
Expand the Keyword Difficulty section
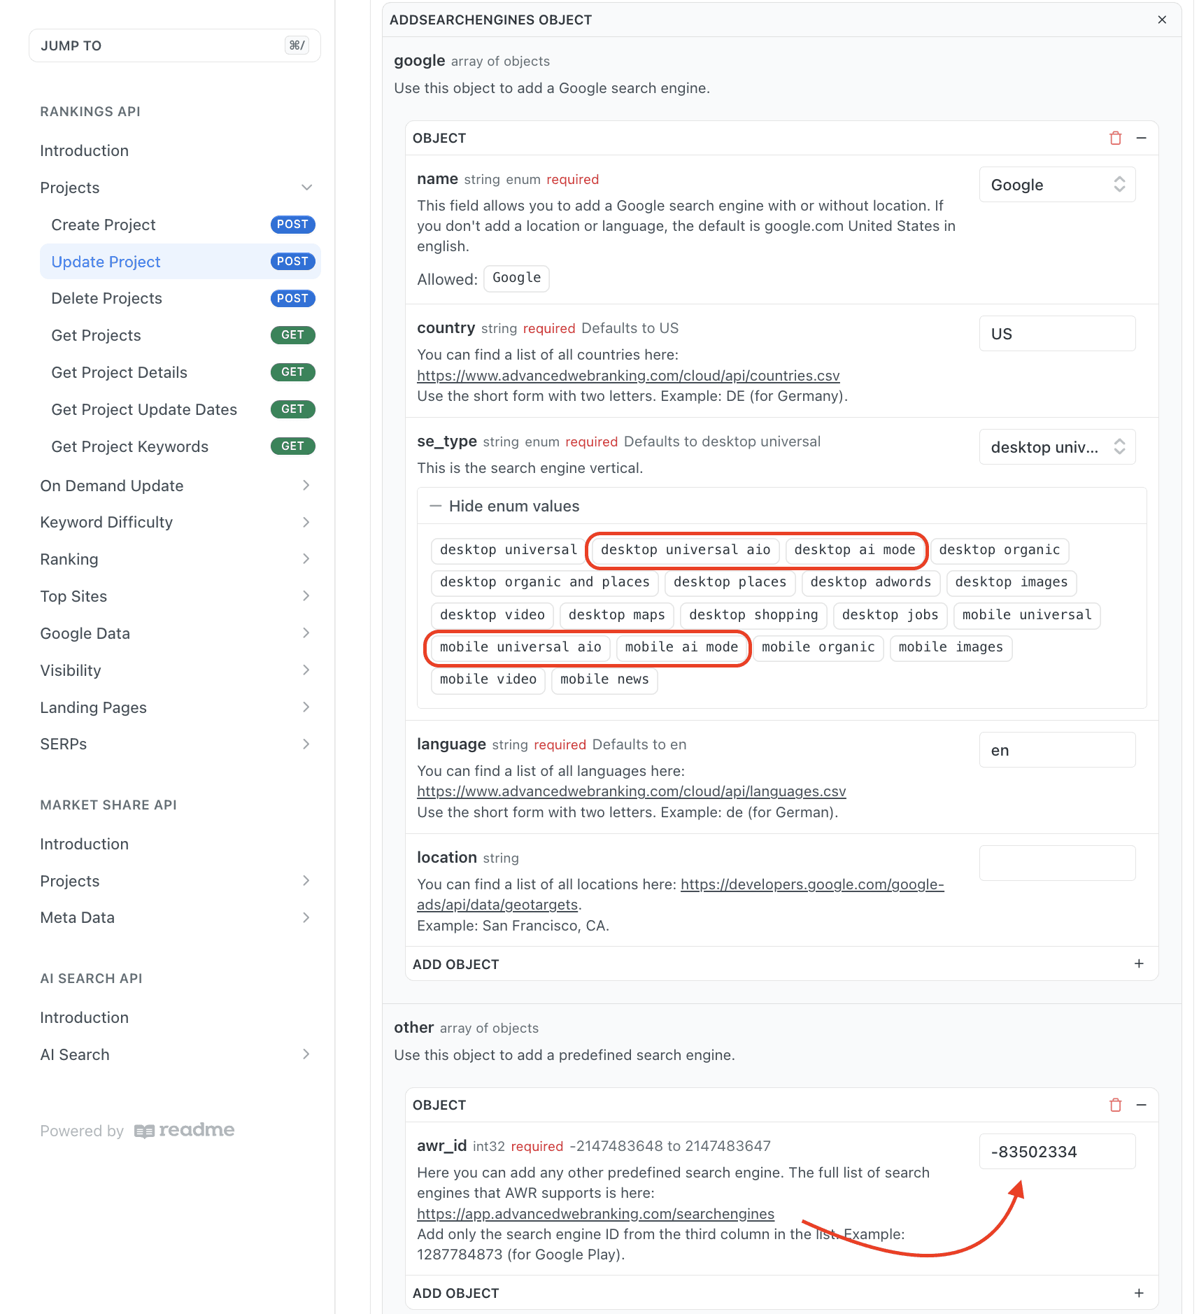pos(306,522)
